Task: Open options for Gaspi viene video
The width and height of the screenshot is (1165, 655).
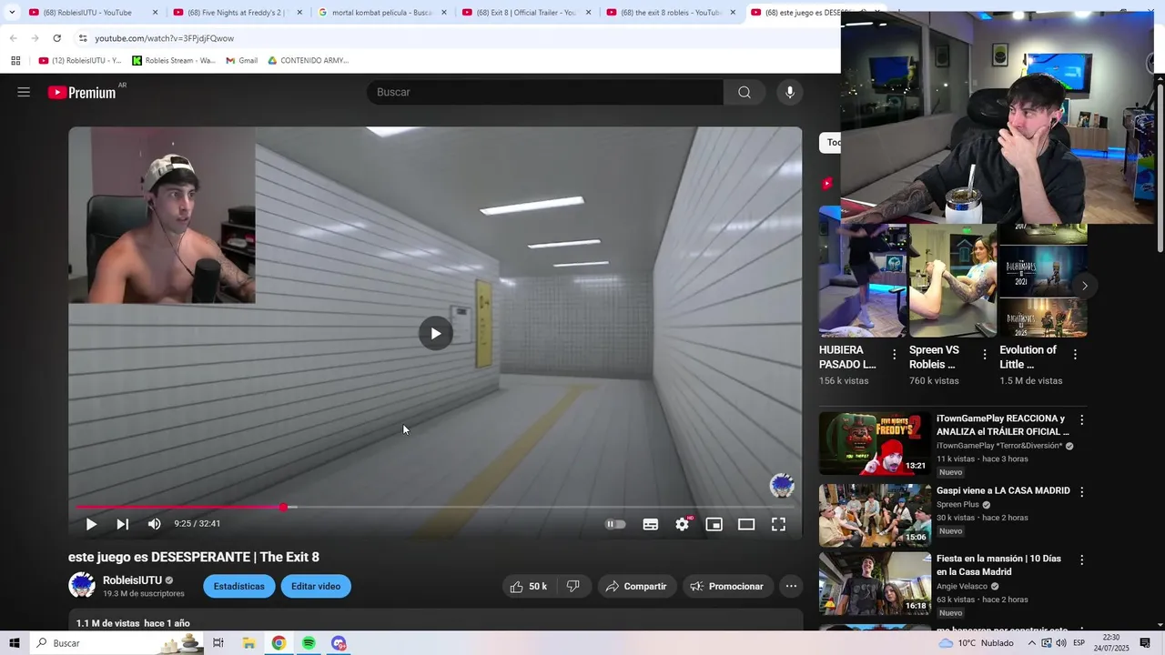Action: [x=1082, y=491]
